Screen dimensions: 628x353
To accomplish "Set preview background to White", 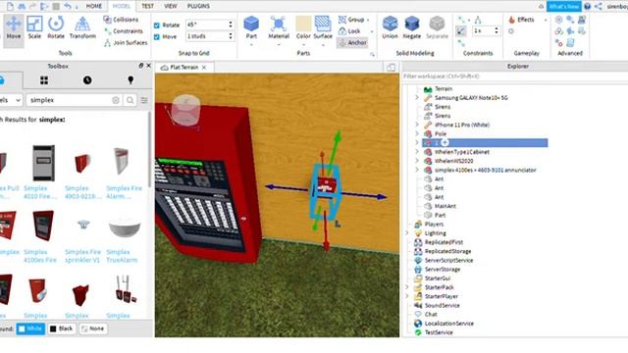I will 30,328.
